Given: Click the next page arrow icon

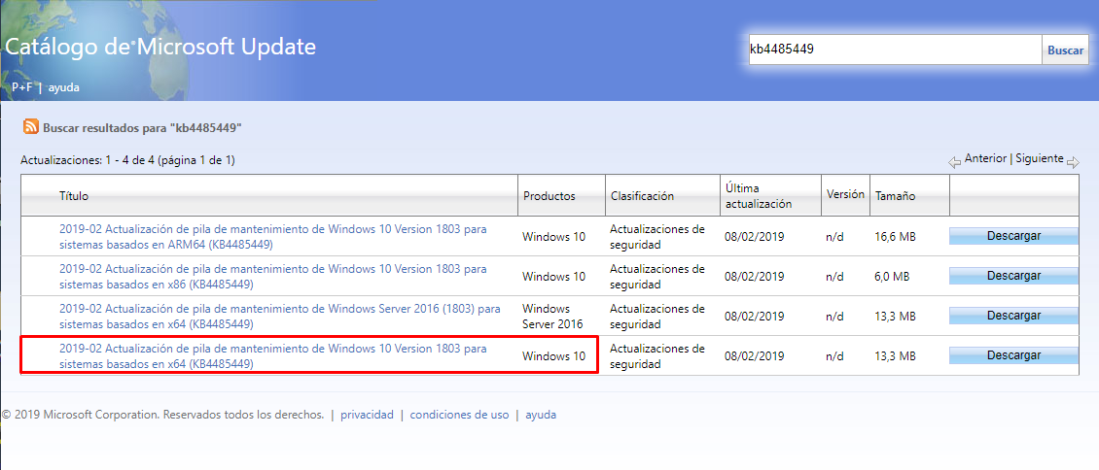Looking at the screenshot, I should point(1073,162).
